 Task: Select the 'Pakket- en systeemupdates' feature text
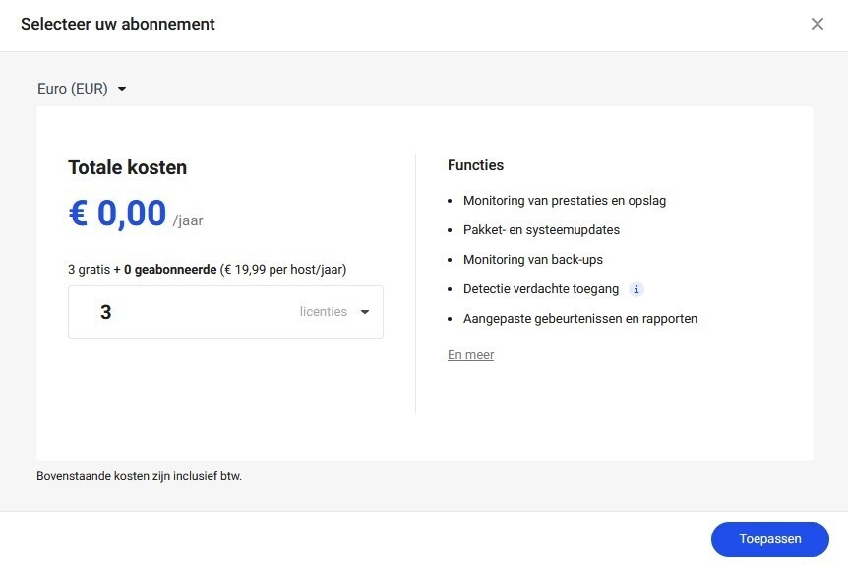[x=541, y=230]
